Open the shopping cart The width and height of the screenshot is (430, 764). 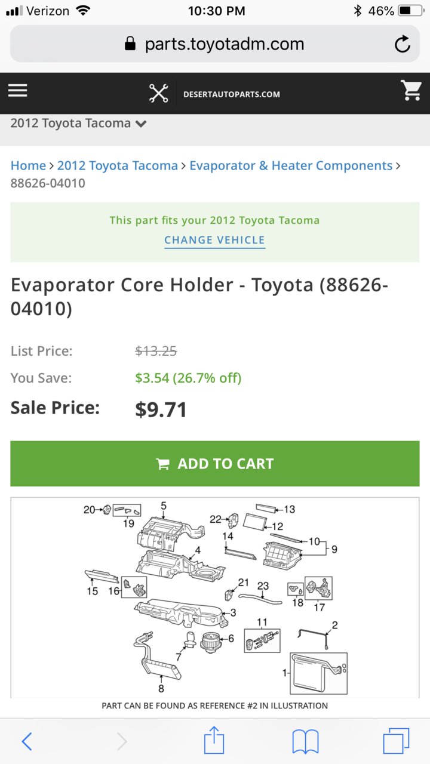coord(411,91)
